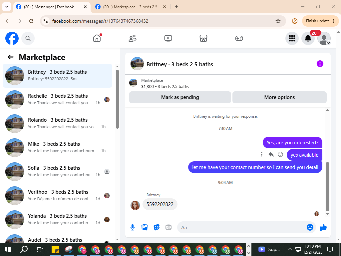Open the Rolando conversation
The height and width of the screenshot is (256, 341).
[57, 123]
